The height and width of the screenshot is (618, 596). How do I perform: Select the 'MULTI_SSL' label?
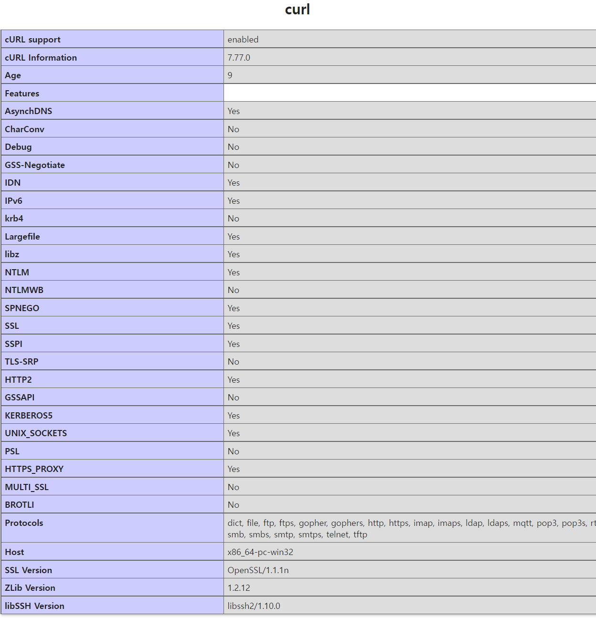point(27,487)
